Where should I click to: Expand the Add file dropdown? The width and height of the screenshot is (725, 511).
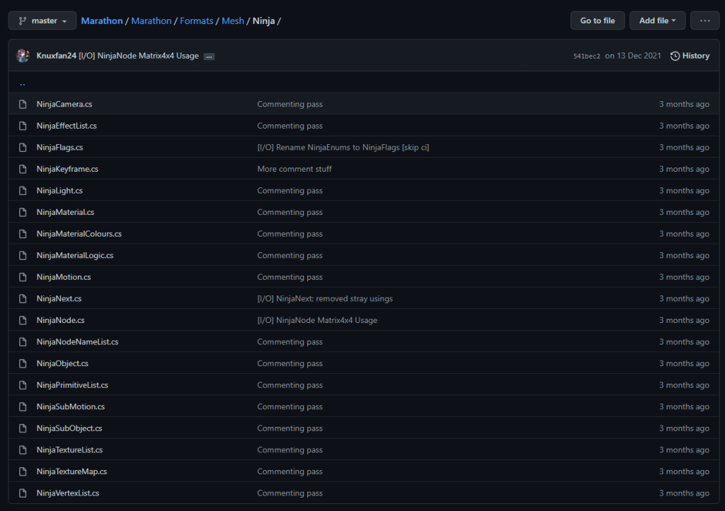click(657, 21)
